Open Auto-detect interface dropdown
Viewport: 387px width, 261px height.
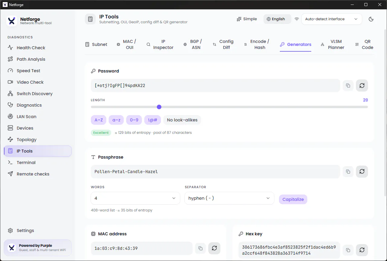[331, 19]
